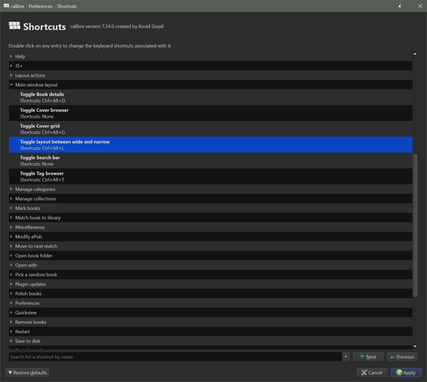Click the Restore defaults X icon
This screenshot has width=427, height=382.
point(10,372)
